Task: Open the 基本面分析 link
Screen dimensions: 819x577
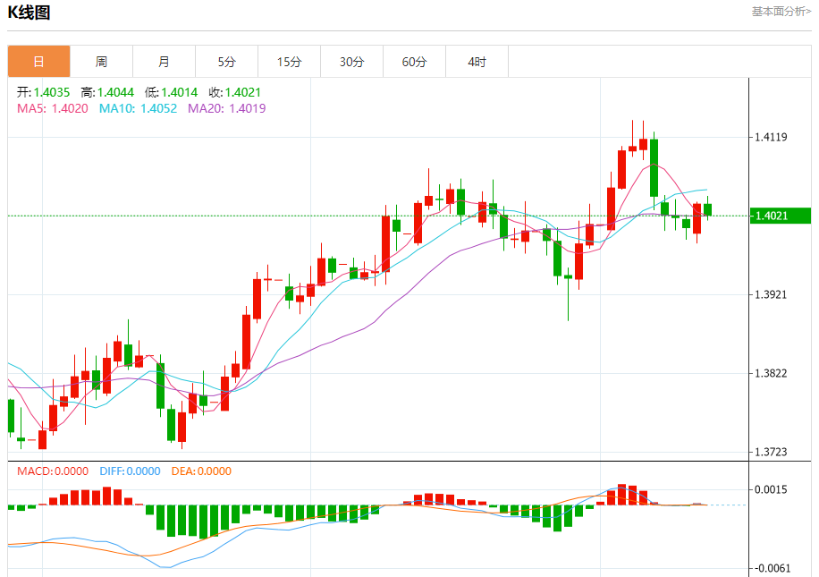Action: [x=781, y=12]
